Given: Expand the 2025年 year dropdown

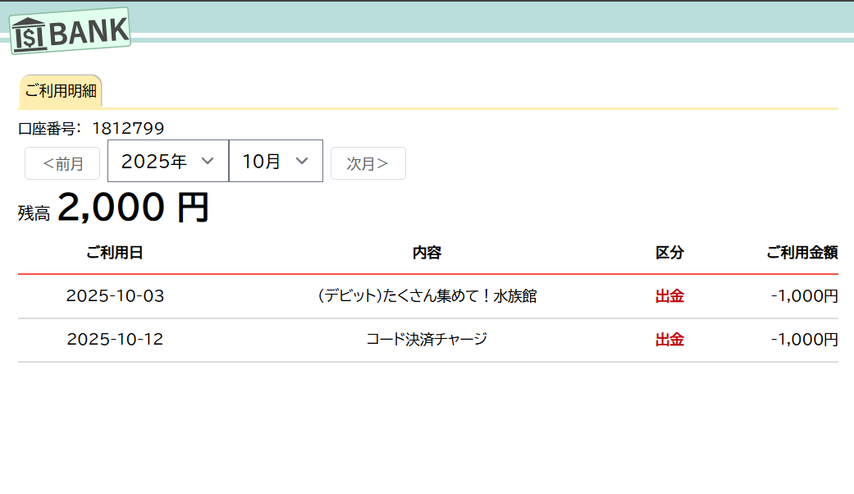Looking at the screenshot, I should [x=168, y=161].
